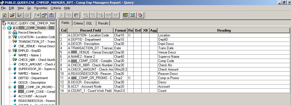Expand the EMPLID tree node
Image resolution: width=291 pixels, height=105 pixels.
(x=9, y=51)
